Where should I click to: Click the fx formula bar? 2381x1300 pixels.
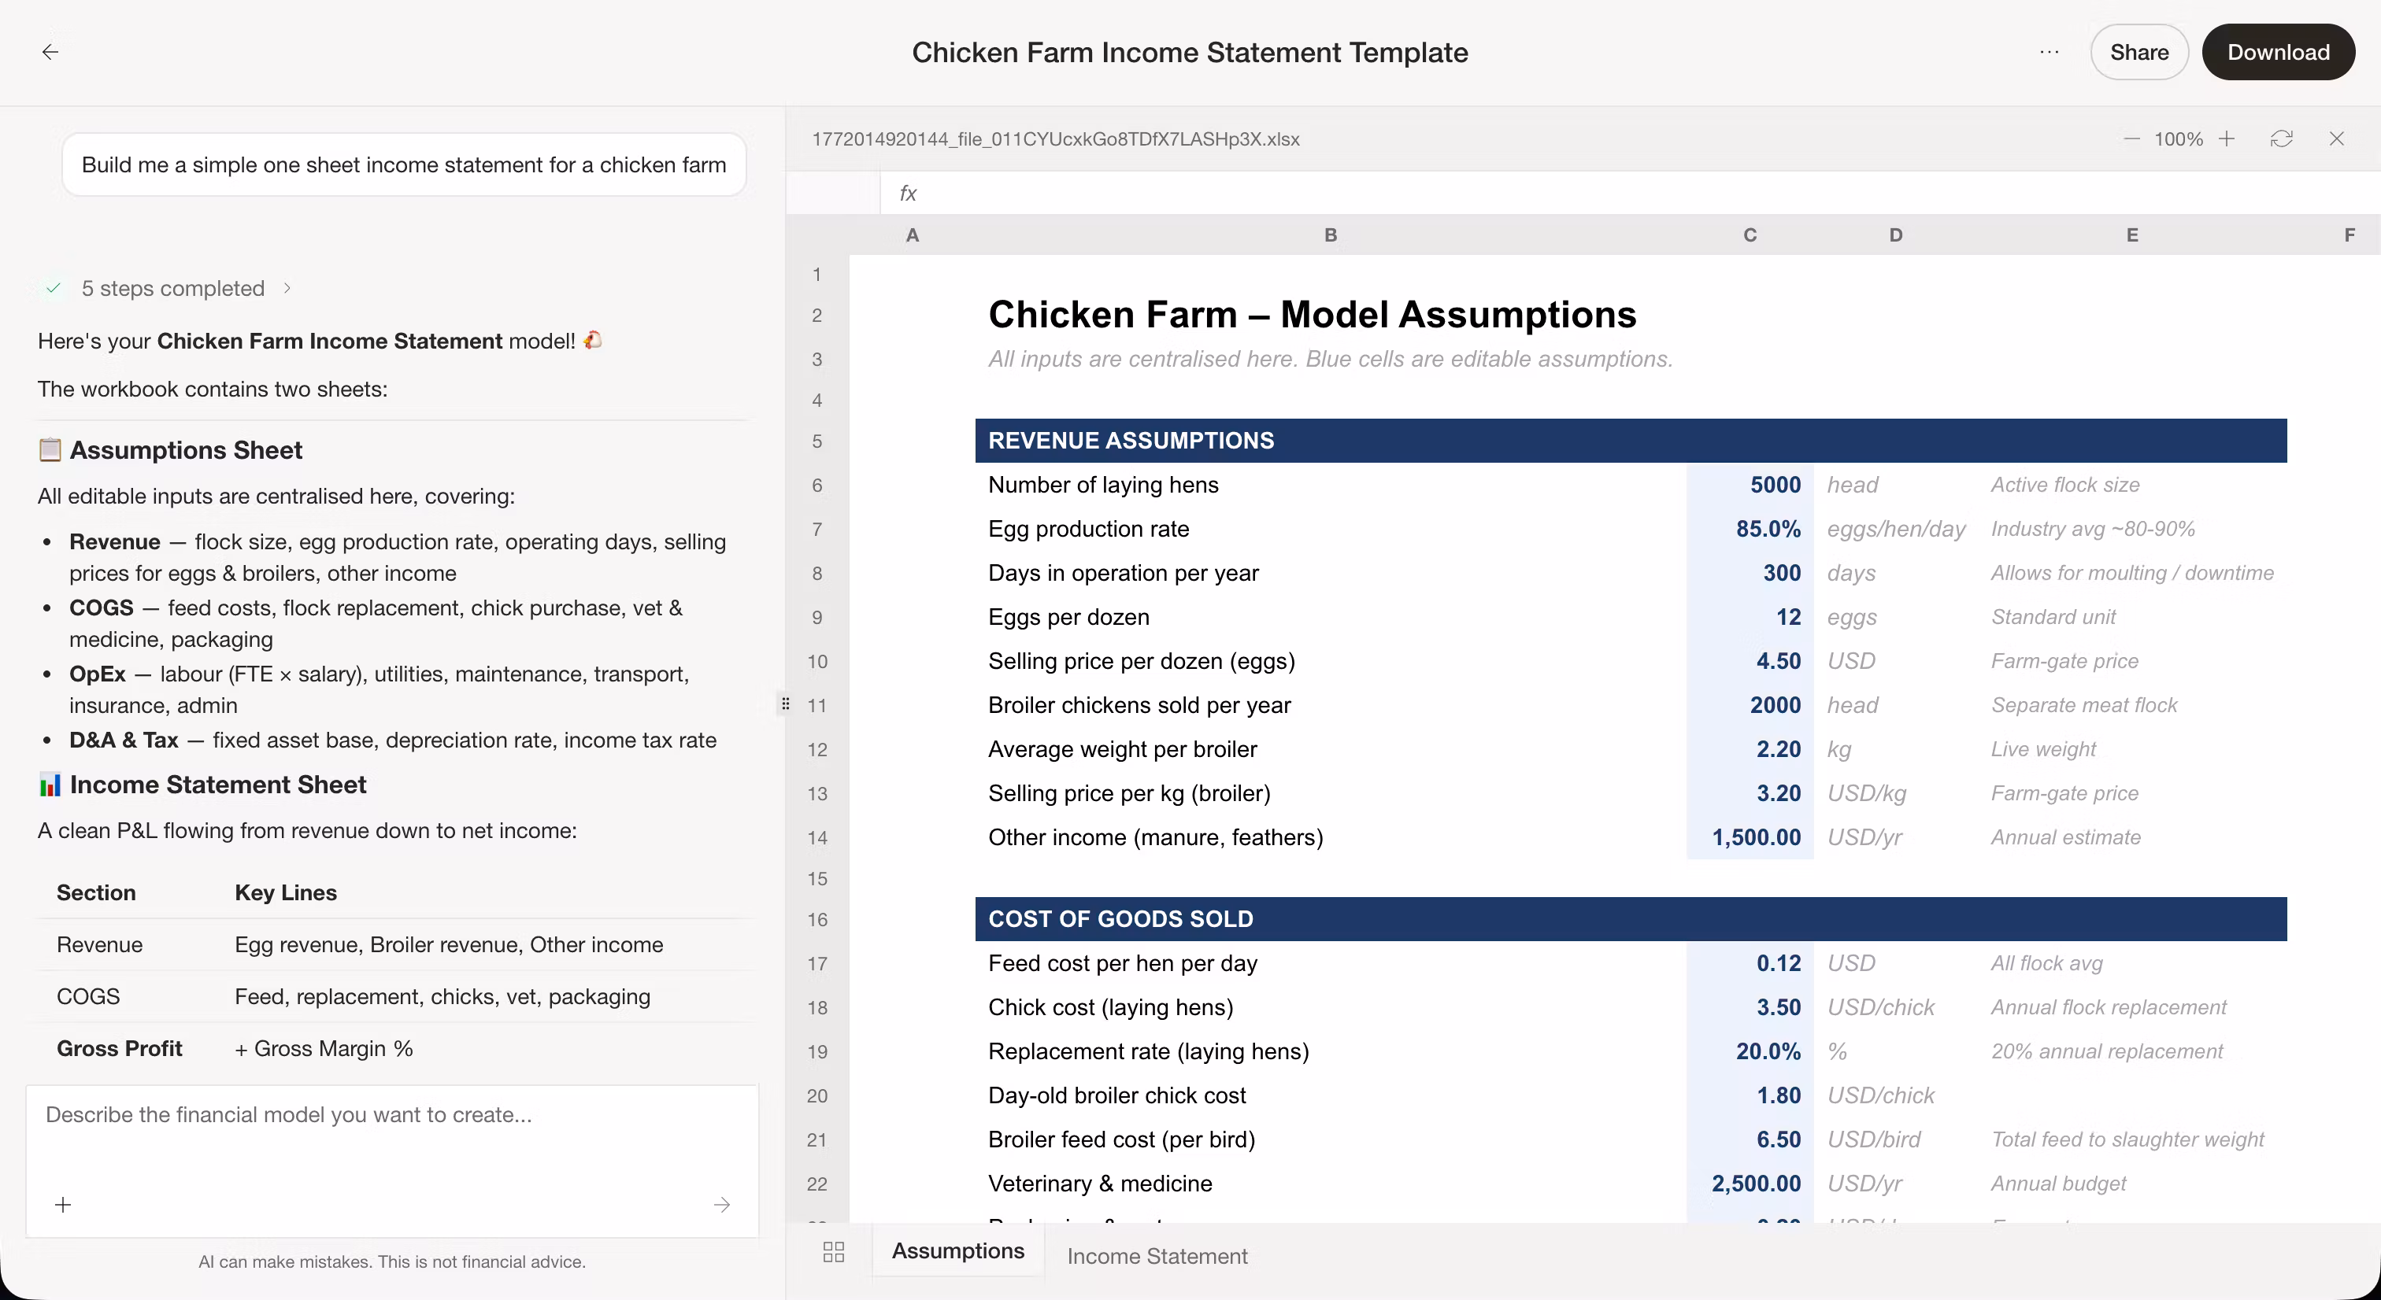pyautogui.click(x=1627, y=193)
